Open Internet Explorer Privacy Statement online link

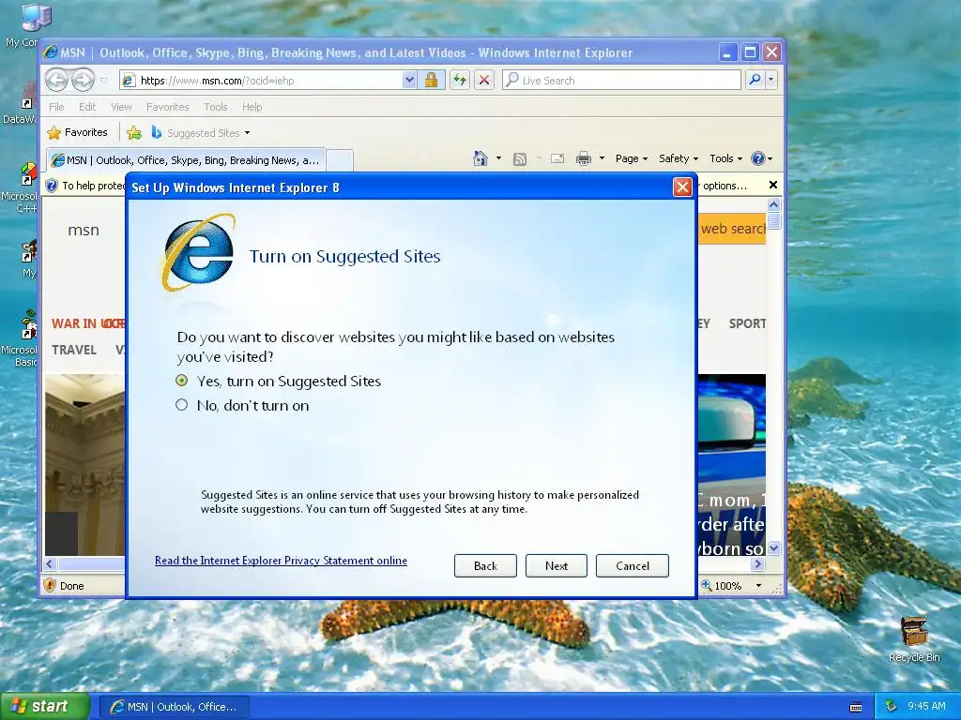click(281, 561)
